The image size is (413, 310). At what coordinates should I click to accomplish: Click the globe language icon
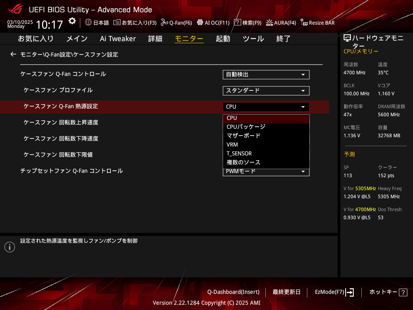(x=88, y=23)
